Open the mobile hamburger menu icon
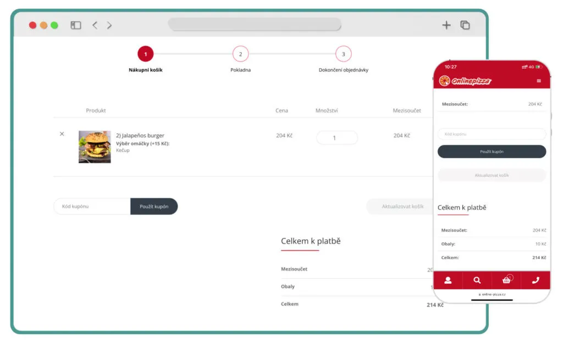Viewport: 563px width, 342px height. 538,81
